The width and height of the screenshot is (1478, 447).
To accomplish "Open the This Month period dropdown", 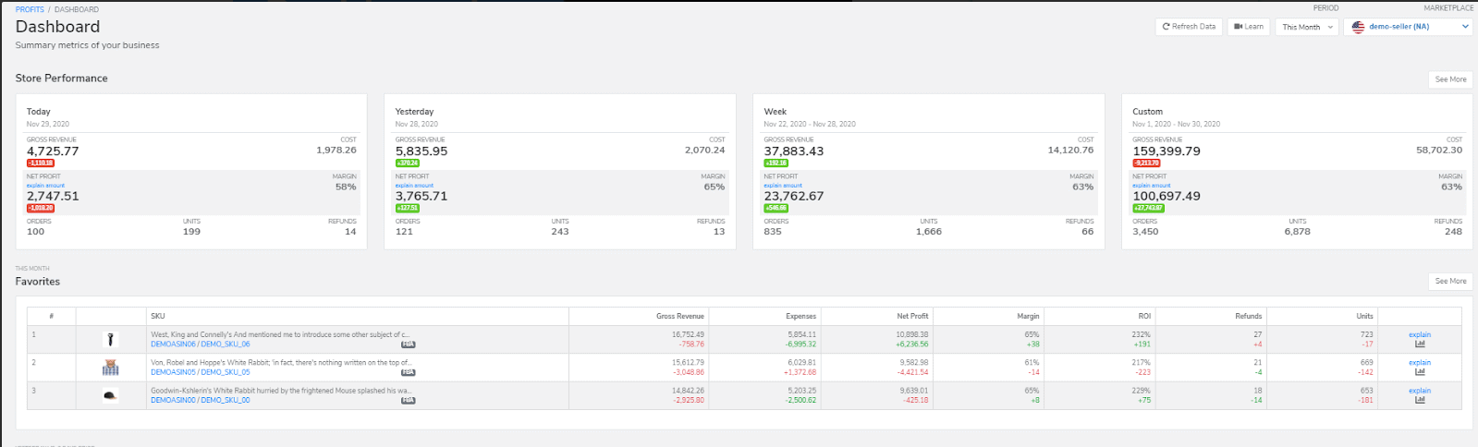I will pyautogui.click(x=1307, y=27).
